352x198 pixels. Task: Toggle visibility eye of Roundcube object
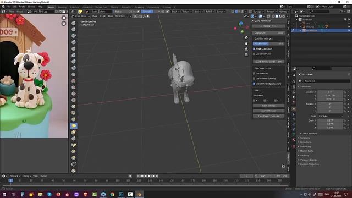click(x=349, y=30)
